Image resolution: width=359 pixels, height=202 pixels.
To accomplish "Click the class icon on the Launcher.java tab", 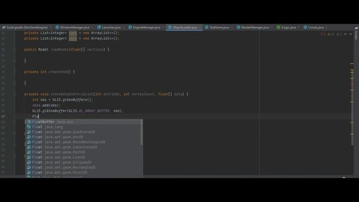I will pos(99,27).
